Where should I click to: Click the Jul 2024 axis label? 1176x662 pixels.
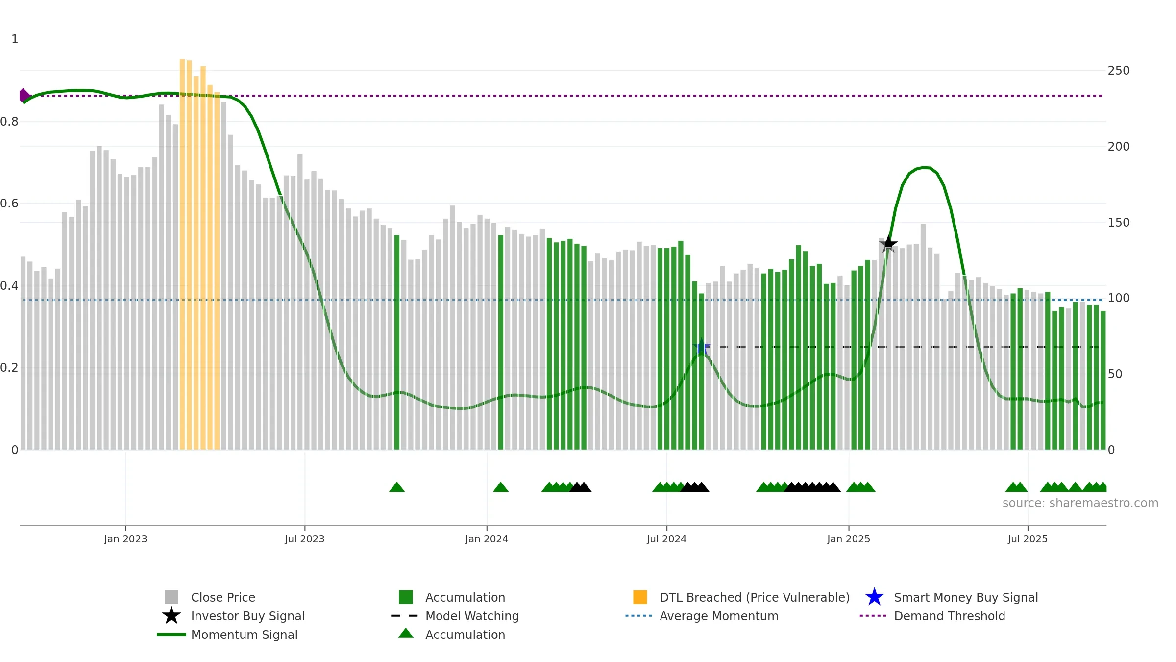pos(666,539)
